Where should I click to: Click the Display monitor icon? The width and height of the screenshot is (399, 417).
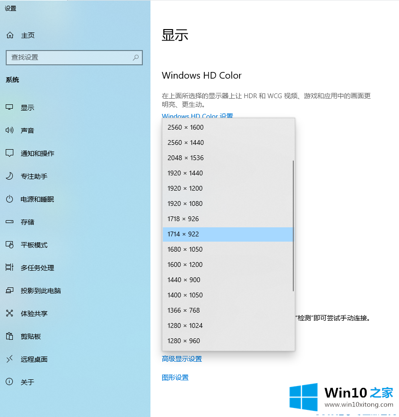coord(10,107)
